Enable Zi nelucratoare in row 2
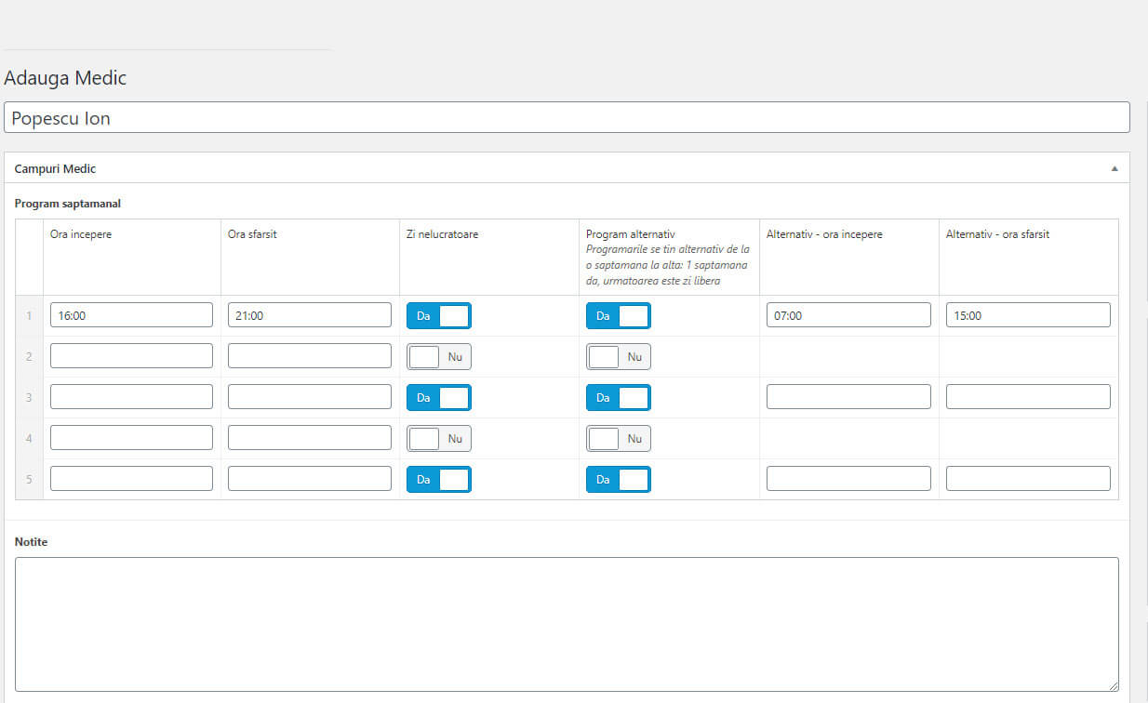1148x703 pixels. [439, 357]
